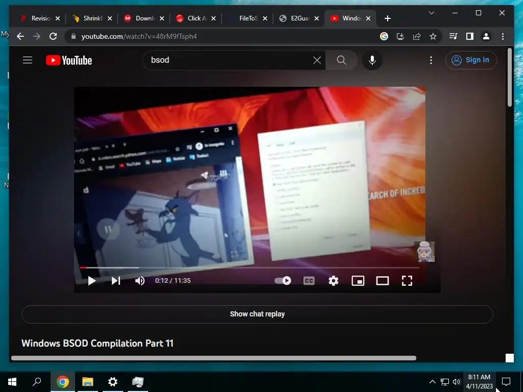Select the Windows BSOD Compilation Part 11 title

click(98, 344)
